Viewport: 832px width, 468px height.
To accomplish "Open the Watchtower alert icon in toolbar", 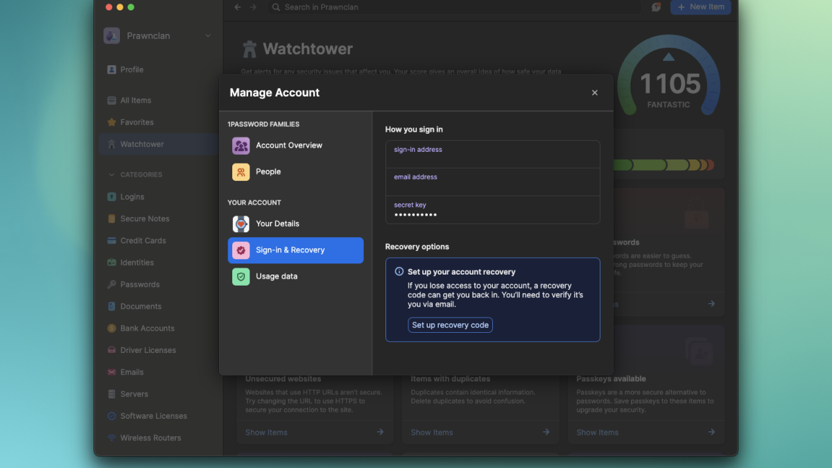I will 656,7.
